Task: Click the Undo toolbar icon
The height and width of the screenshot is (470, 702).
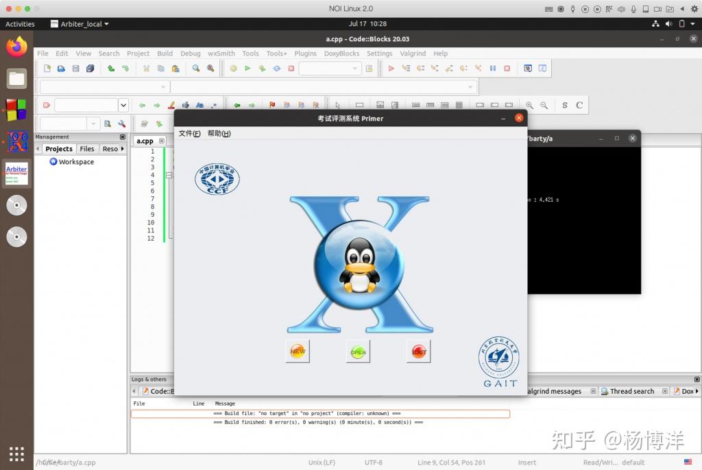Action: pyautogui.click(x=110, y=68)
